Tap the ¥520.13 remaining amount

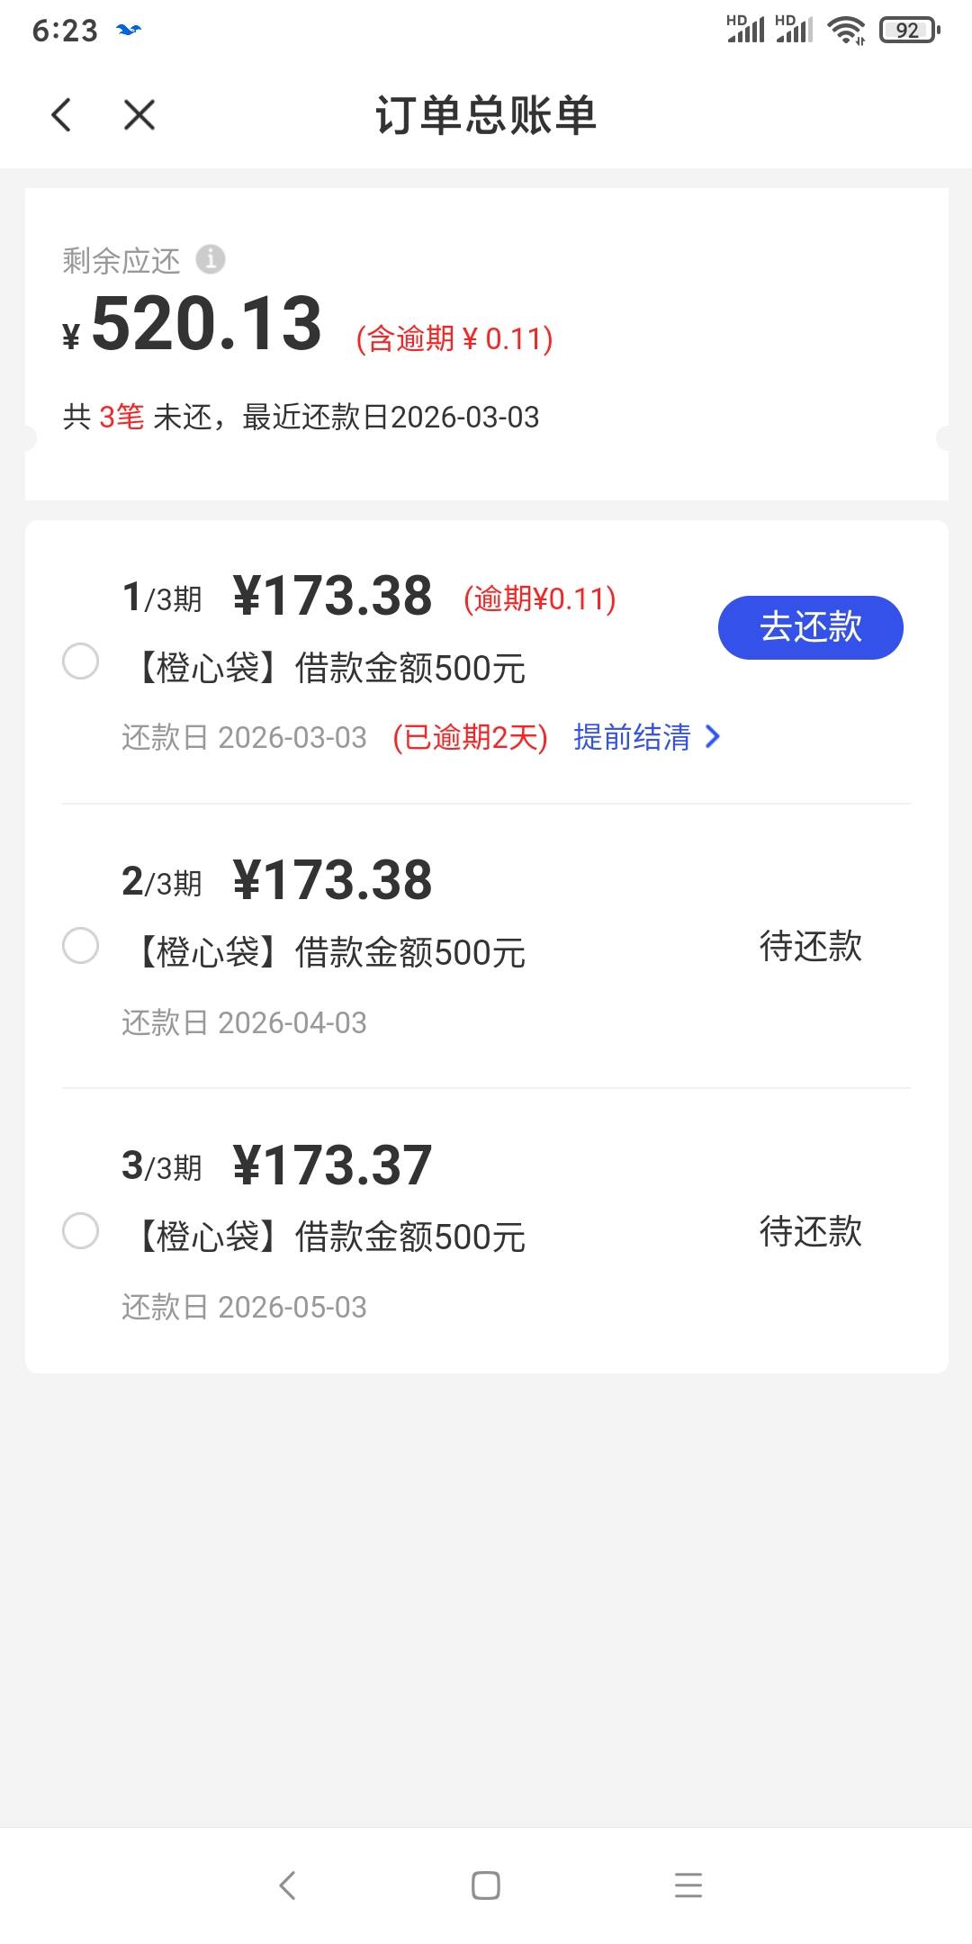[x=206, y=324]
